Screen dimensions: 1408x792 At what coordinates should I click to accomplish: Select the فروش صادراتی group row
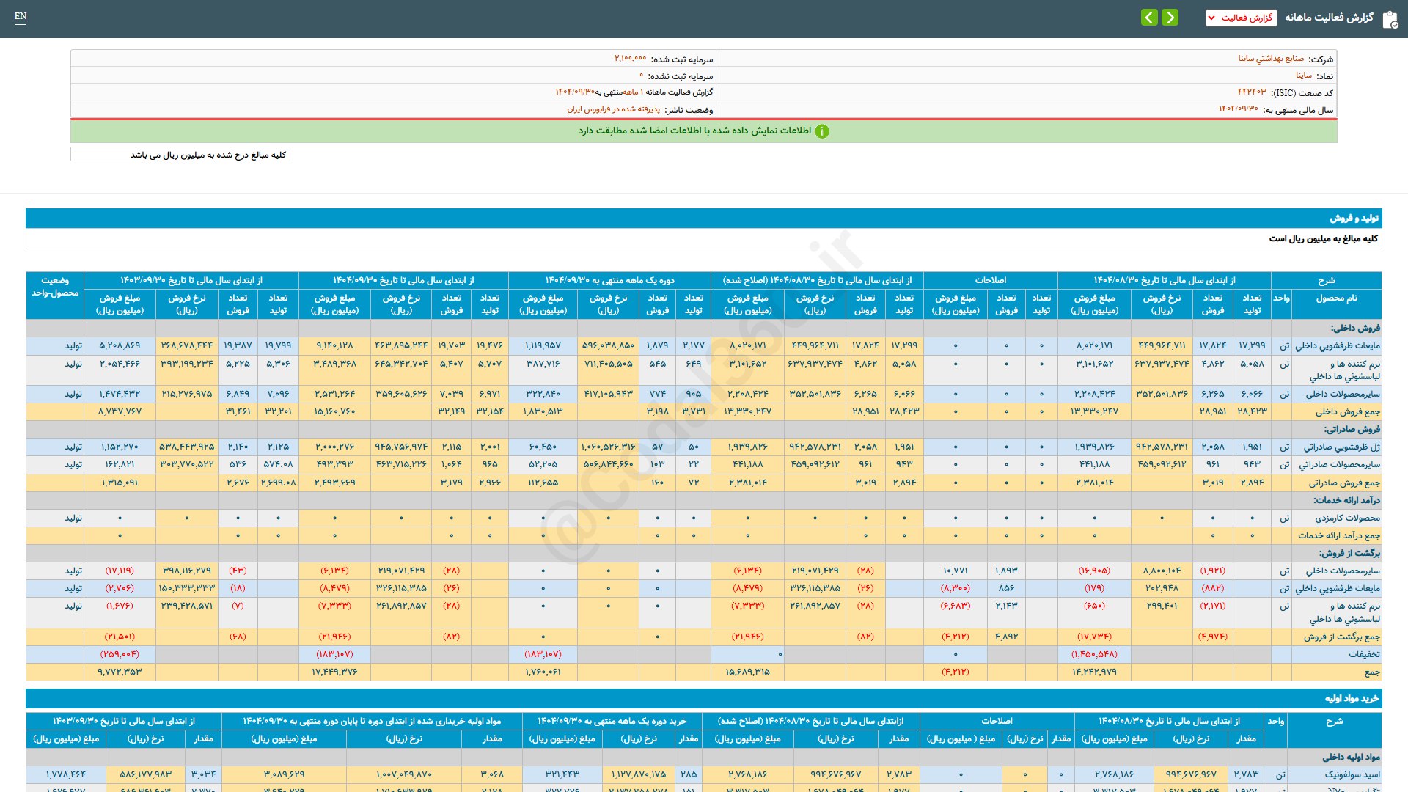(1352, 429)
